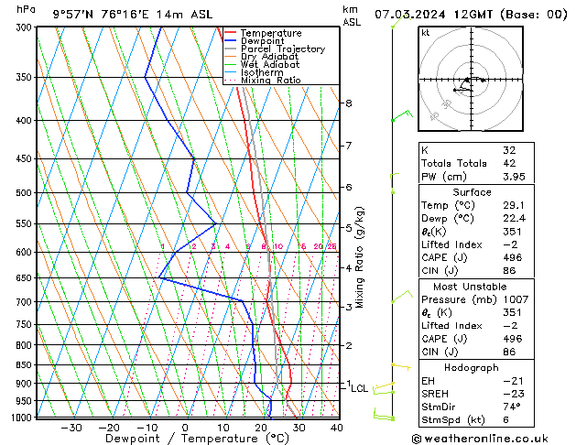Click the 'hPa' pressure axis label
Screen dimensions: 576x445
coord(26,9)
